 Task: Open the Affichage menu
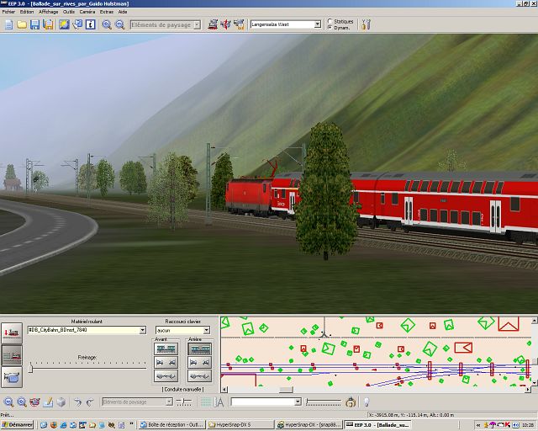pyautogui.click(x=50, y=13)
